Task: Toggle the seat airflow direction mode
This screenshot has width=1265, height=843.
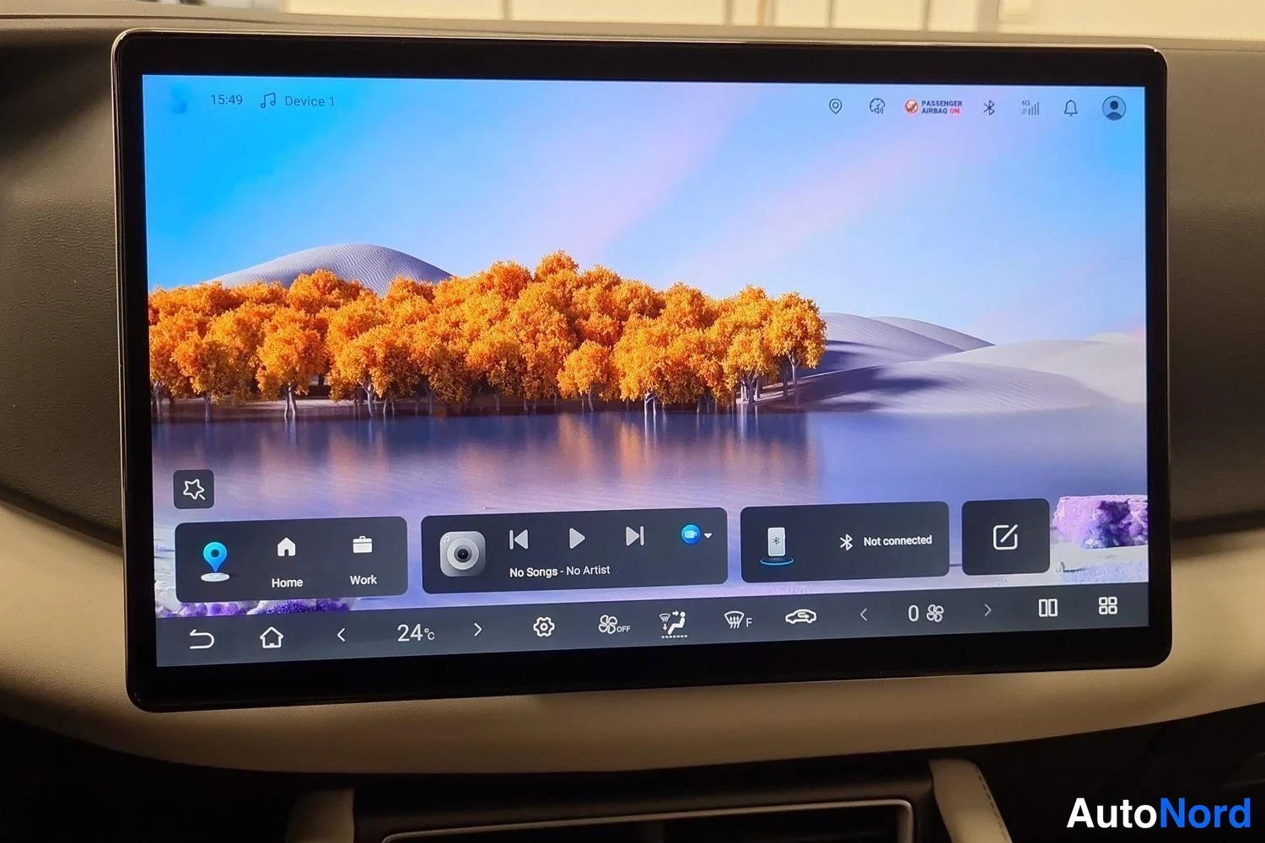Action: tap(673, 624)
